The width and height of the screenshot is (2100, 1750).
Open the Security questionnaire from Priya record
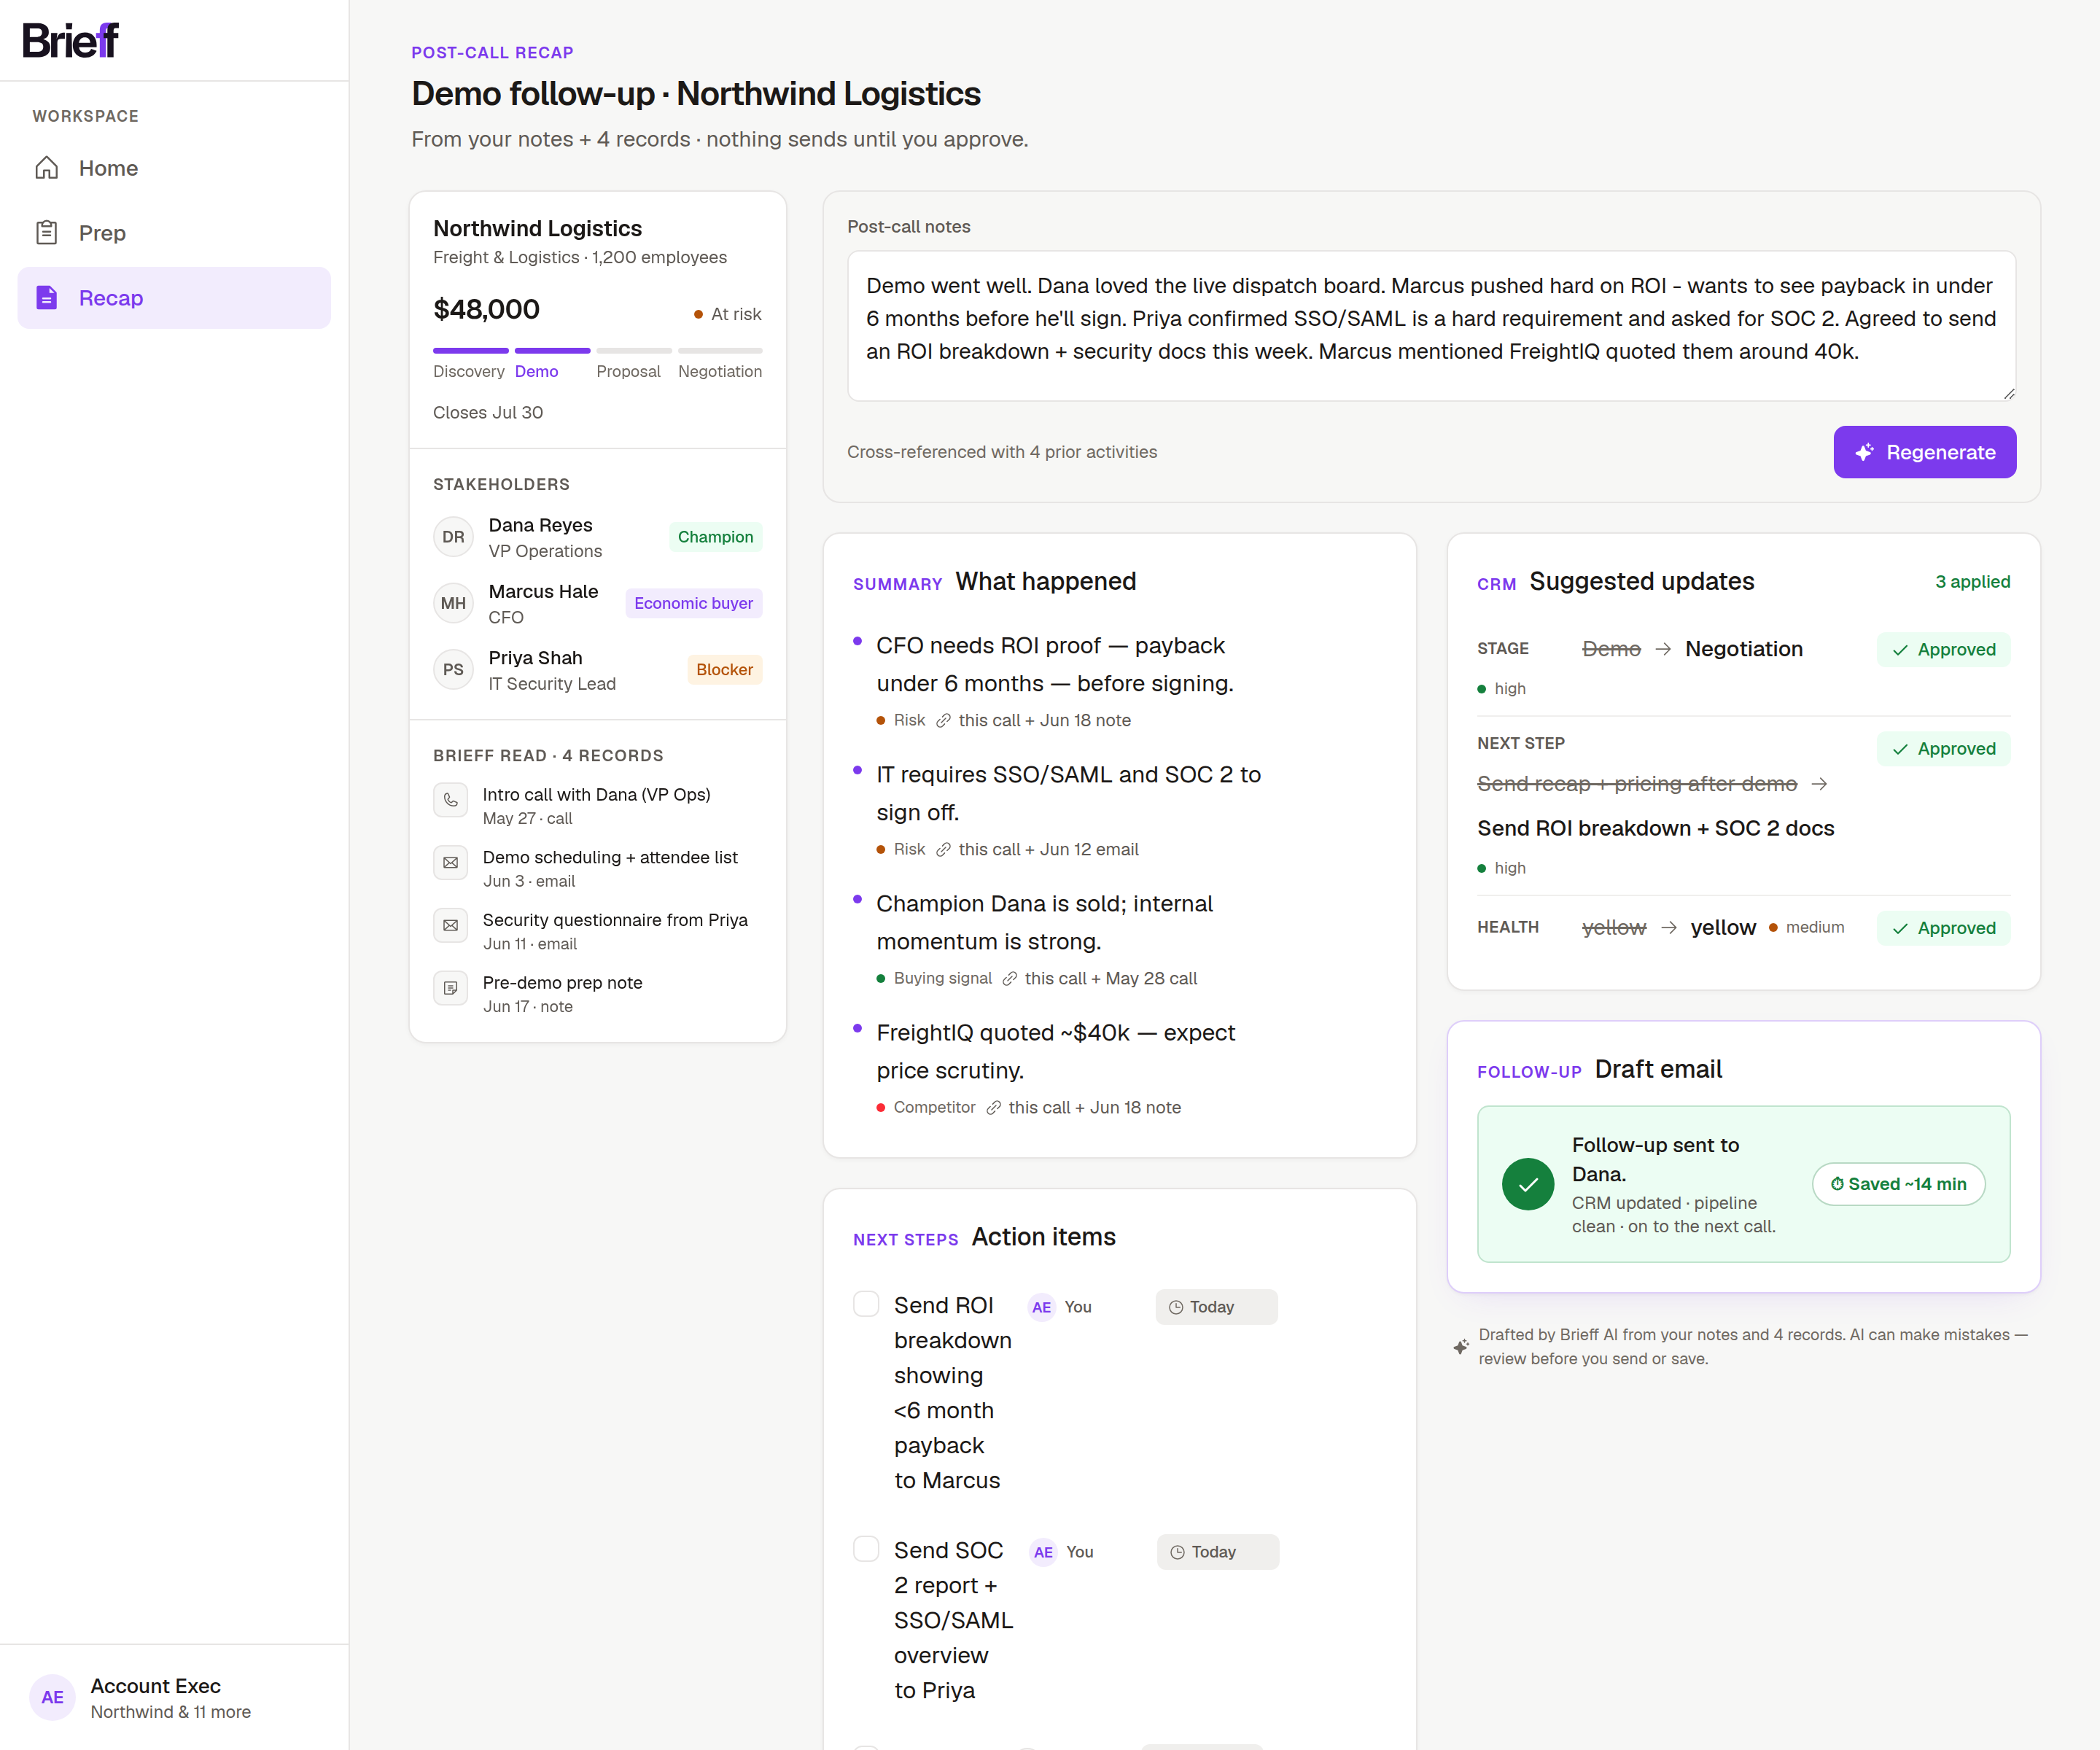(597, 931)
